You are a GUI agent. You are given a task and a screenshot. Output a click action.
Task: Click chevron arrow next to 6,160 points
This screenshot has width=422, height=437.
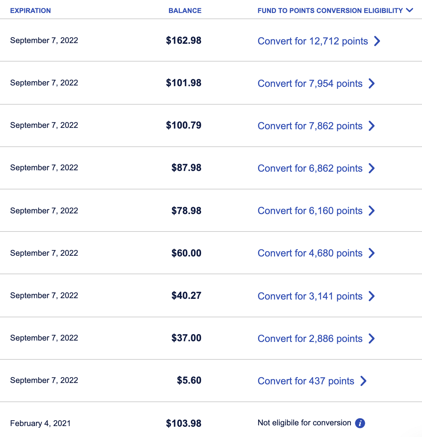371,211
